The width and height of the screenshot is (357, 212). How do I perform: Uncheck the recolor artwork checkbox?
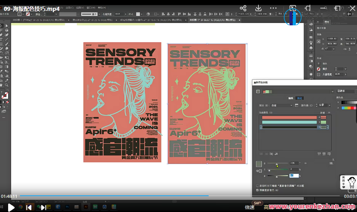click(257, 190)
